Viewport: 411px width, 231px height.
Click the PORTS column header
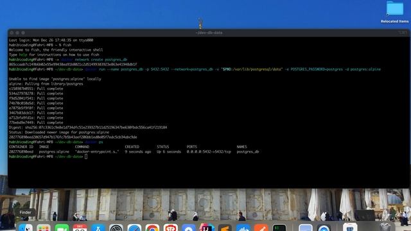(x=192, y=147)
